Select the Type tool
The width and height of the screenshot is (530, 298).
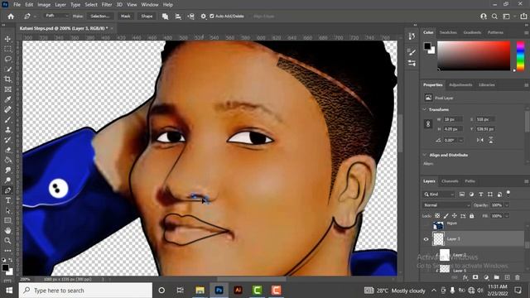(x=7, y=200)
